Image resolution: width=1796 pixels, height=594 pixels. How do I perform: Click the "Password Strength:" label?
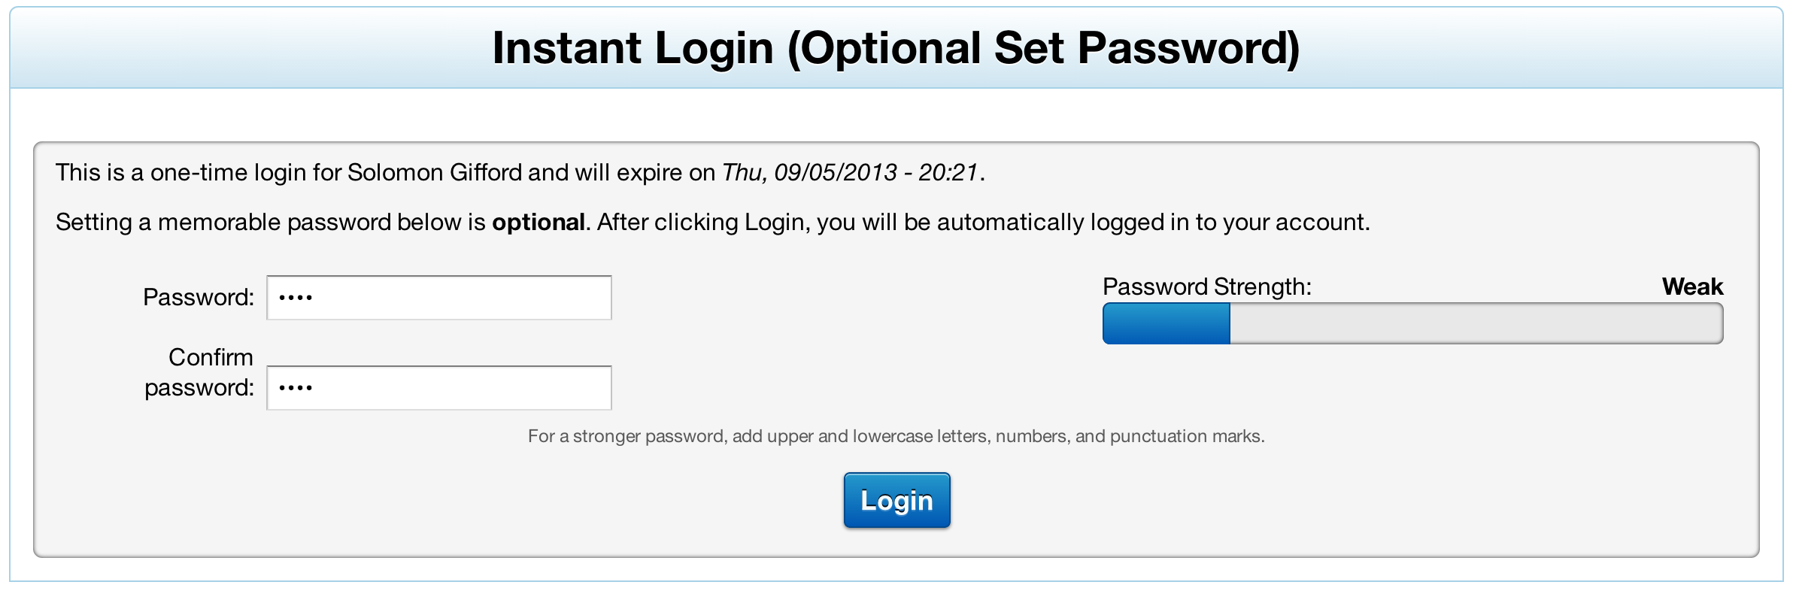1206,286
